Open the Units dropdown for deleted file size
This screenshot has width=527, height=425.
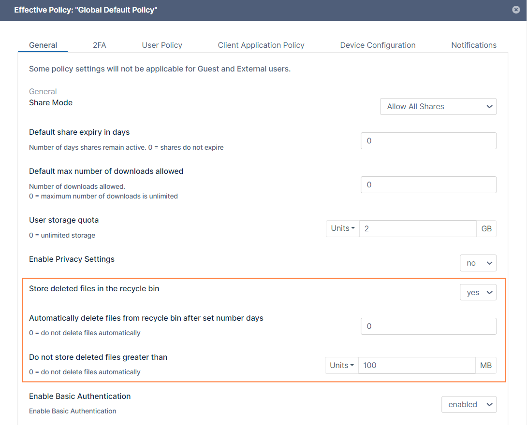tap(342, 366)
